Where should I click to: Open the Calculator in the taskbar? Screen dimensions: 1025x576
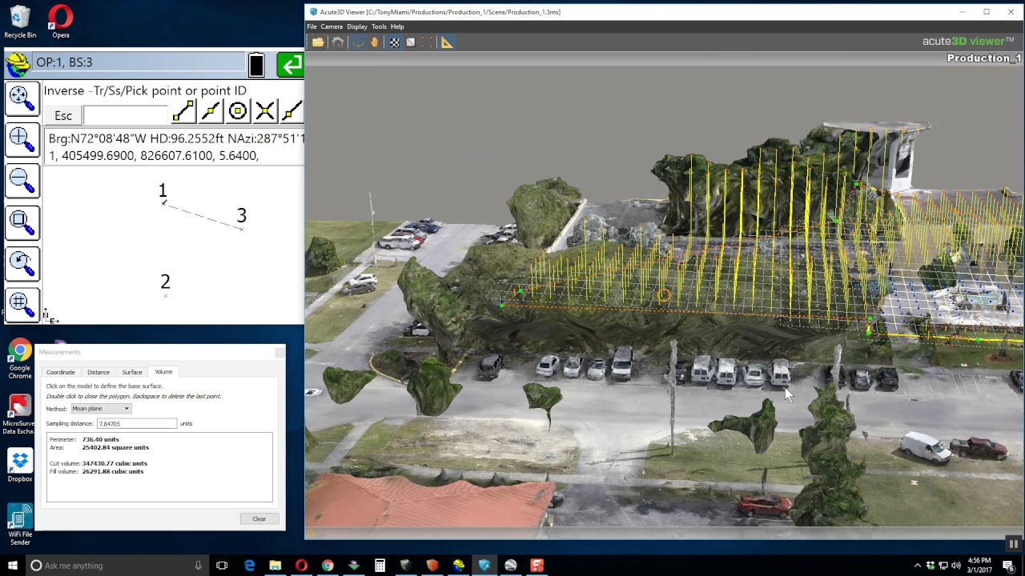pyautogui.click(x=380, y=566)
